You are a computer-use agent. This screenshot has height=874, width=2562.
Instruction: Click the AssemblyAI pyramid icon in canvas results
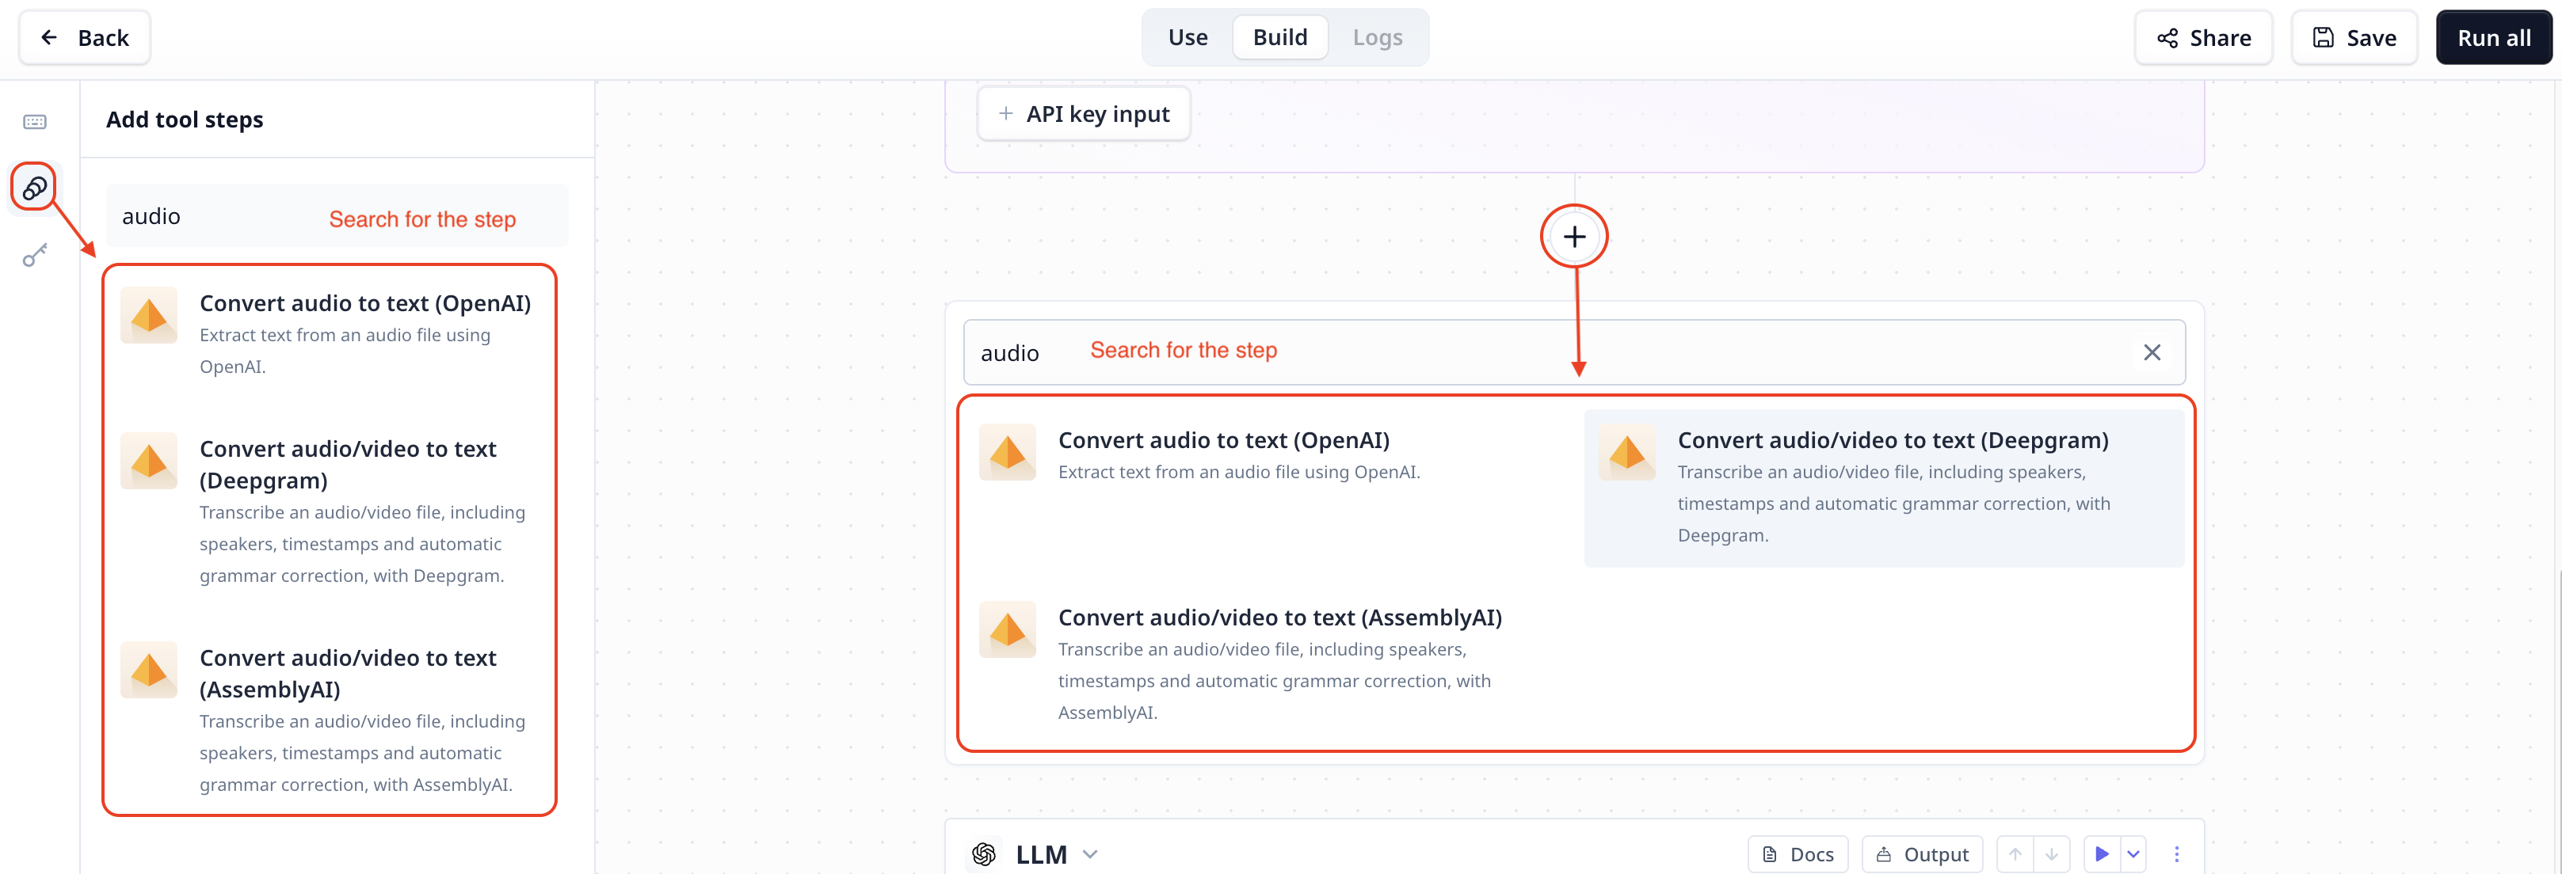[1008, 629]
